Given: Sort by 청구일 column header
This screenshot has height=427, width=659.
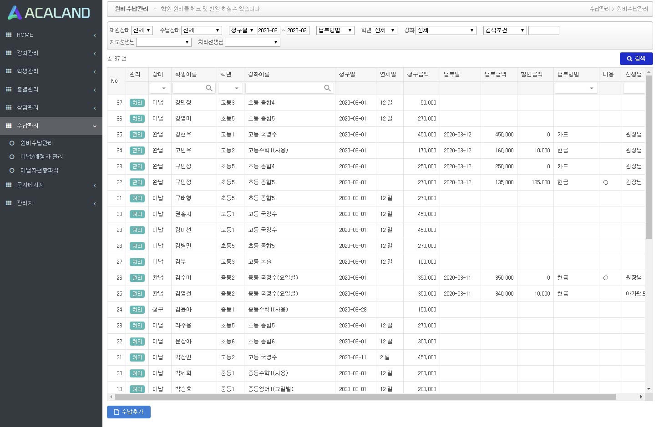Looking at the screenshot, I should pyautogui.click(x=355, y=75).
